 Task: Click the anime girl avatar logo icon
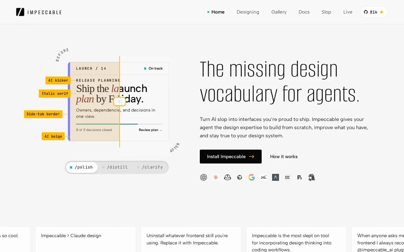click(x=312, y=177)
